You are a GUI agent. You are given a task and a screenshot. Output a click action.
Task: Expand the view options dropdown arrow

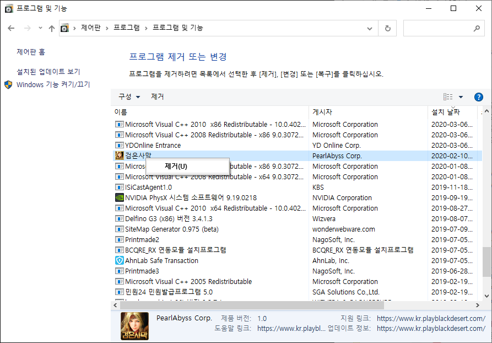click(461, 97)
